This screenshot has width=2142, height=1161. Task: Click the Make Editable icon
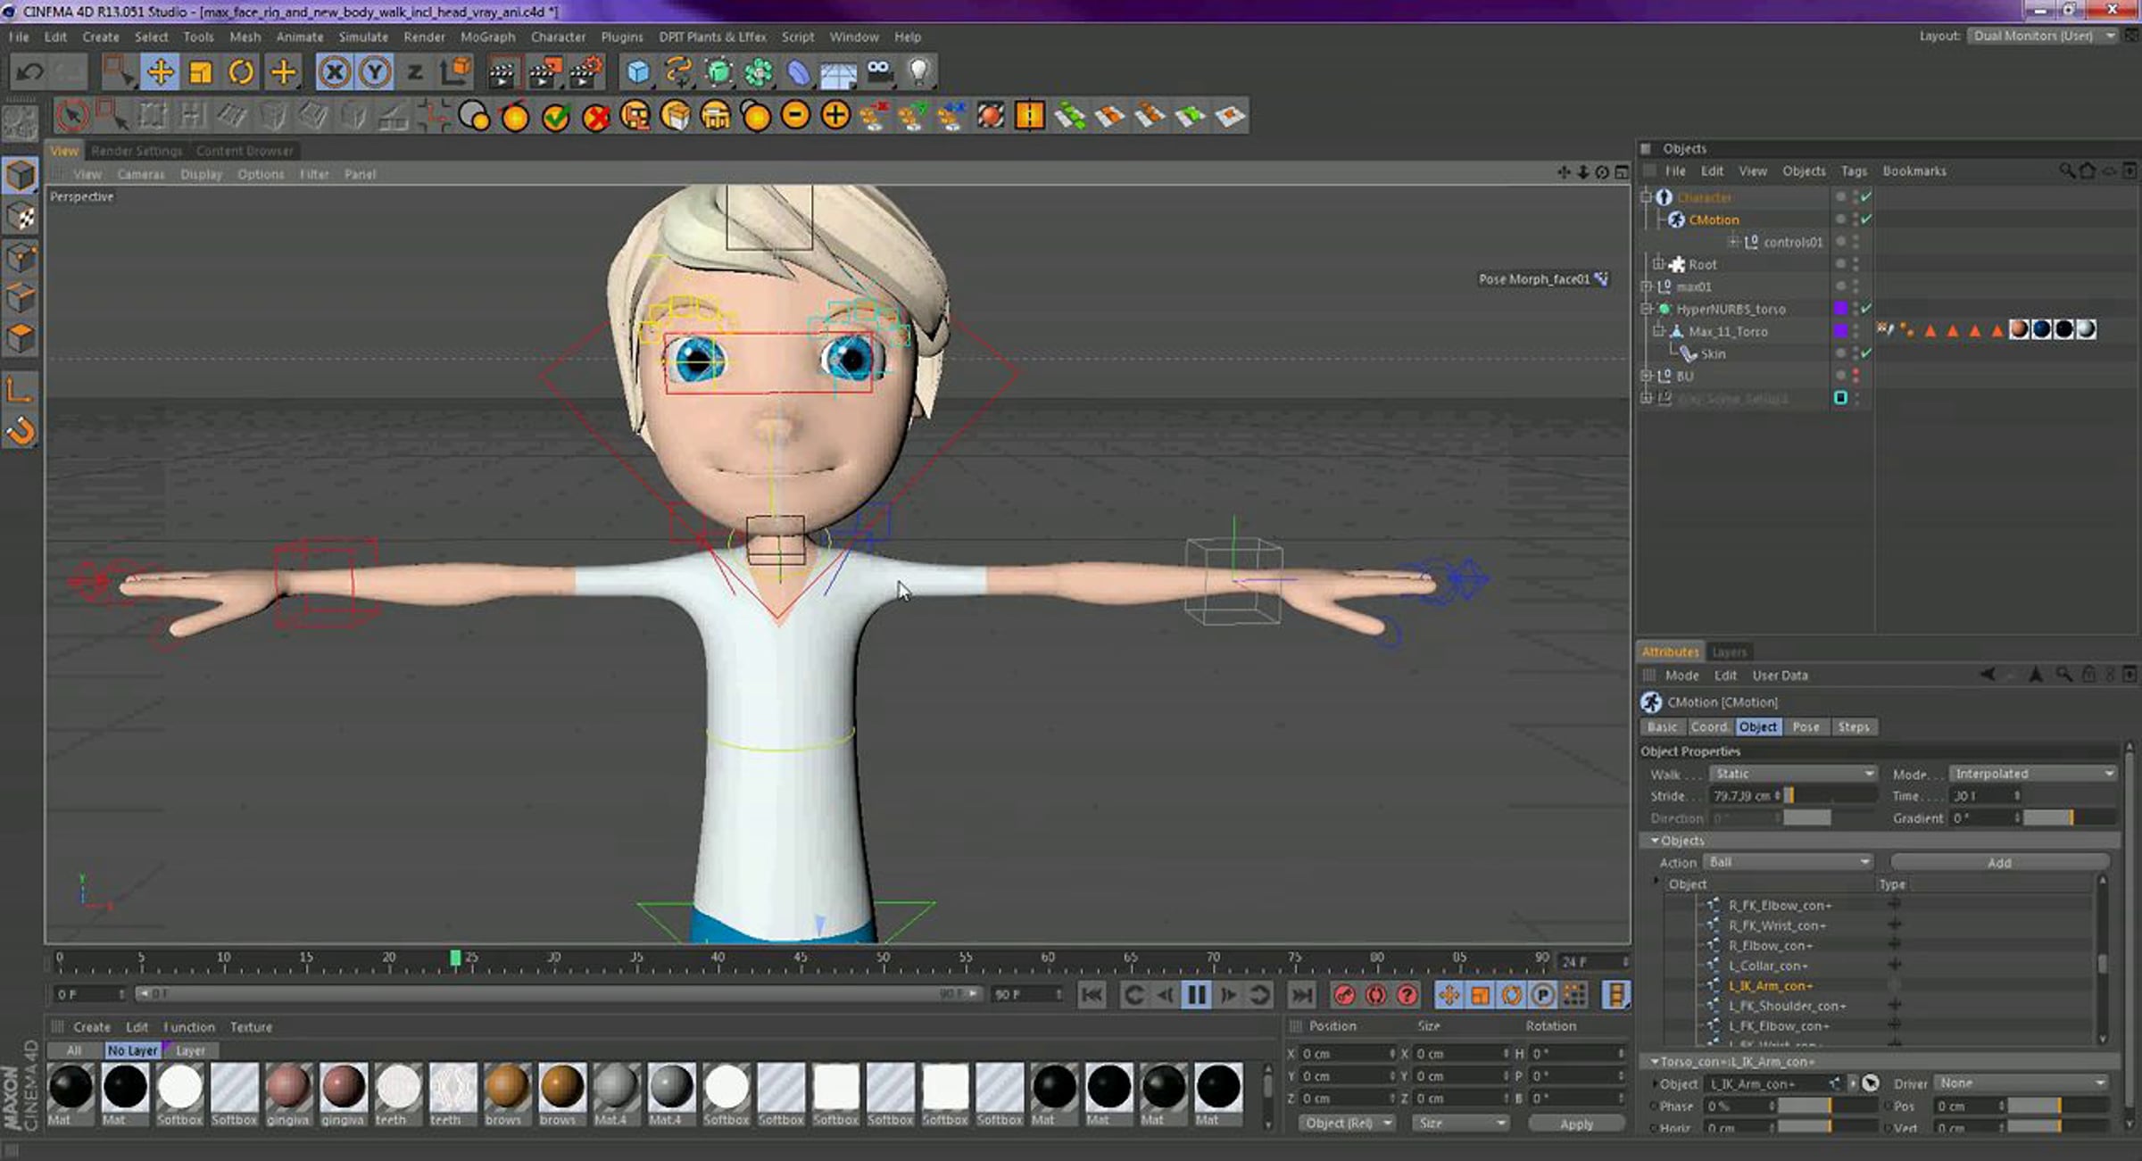pos(21,125)
